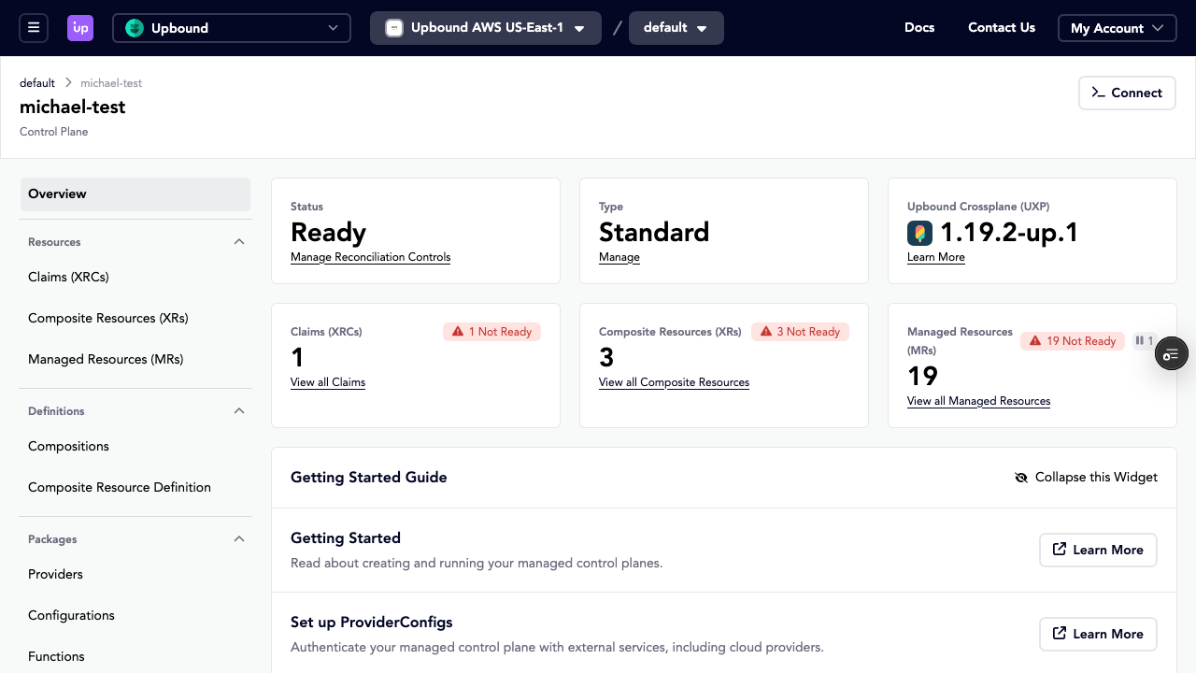Click the Upbound "up" logo icon
The width and height of the screenshot is (1196, 673).
(x=80, y=27)
